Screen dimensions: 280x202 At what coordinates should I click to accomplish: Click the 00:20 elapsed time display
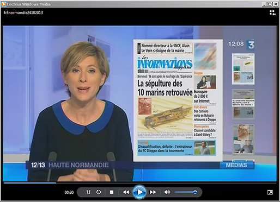[x=69, y=192]
